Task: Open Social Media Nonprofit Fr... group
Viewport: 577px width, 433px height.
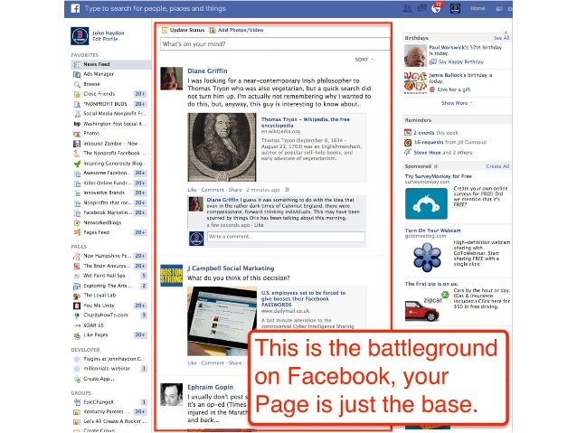Action: click(115, 114)
